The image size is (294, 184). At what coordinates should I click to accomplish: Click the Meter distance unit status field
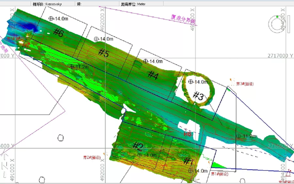coord(141,4)
